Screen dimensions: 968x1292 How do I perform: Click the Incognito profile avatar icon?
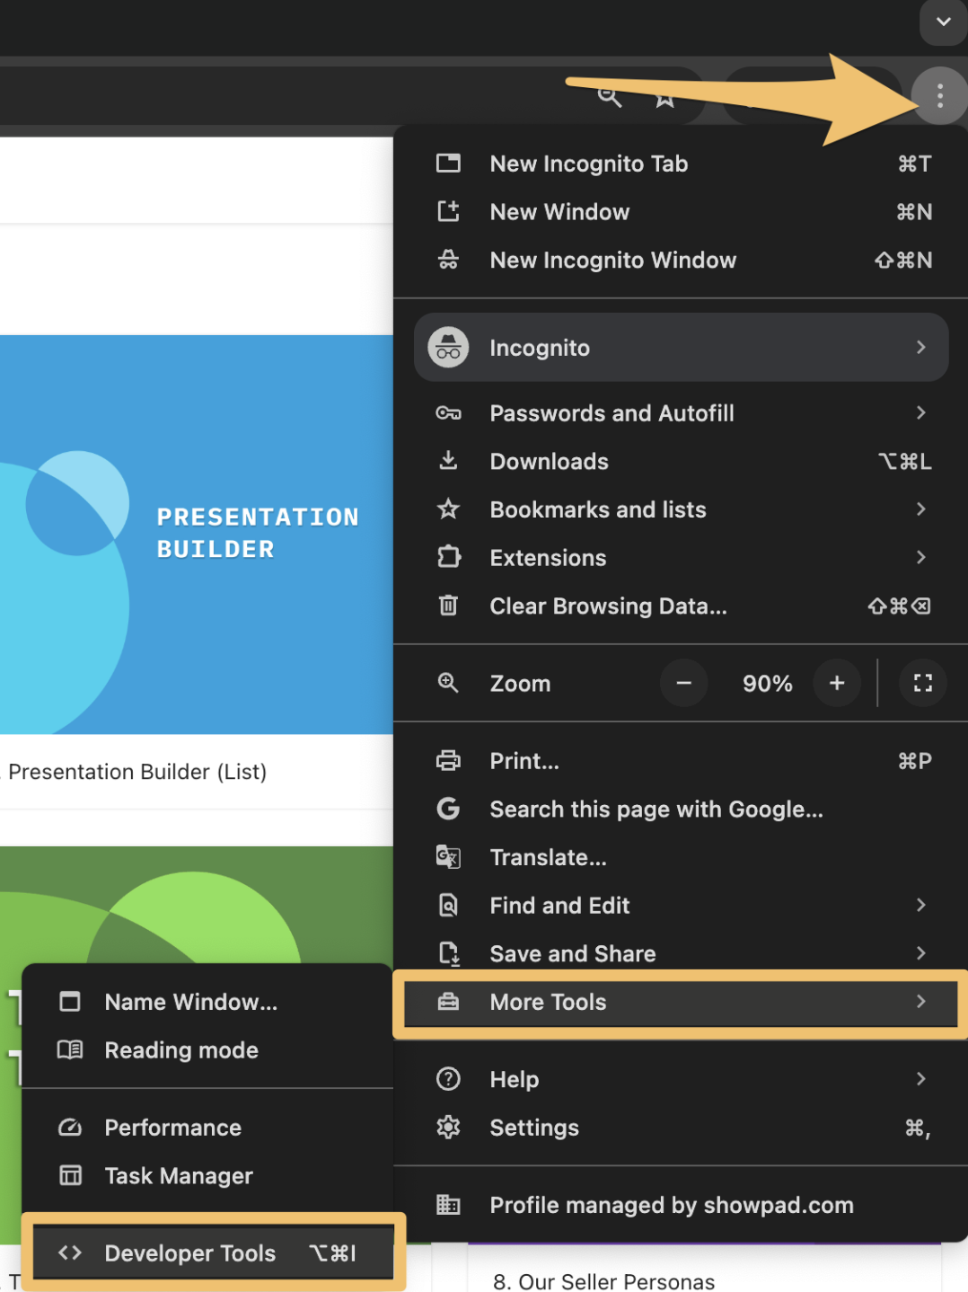coord(448,347)
